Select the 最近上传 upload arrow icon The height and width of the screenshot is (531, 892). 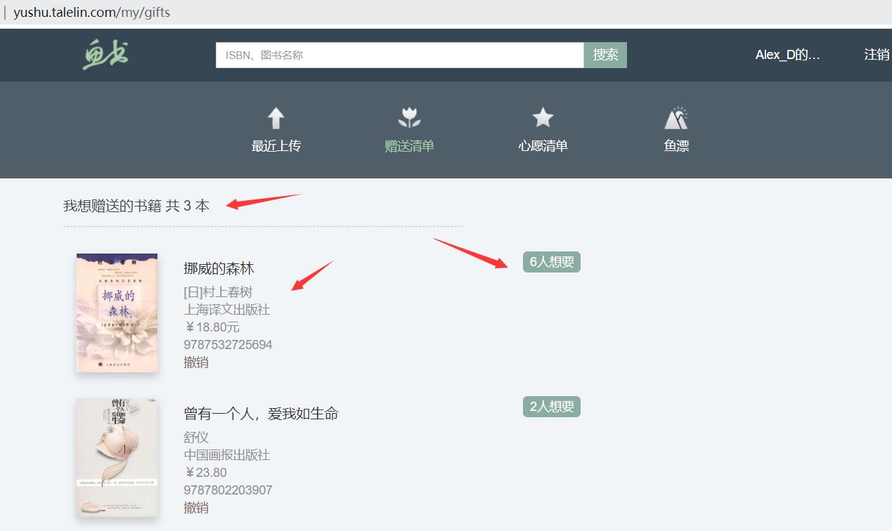coord(276,117)
